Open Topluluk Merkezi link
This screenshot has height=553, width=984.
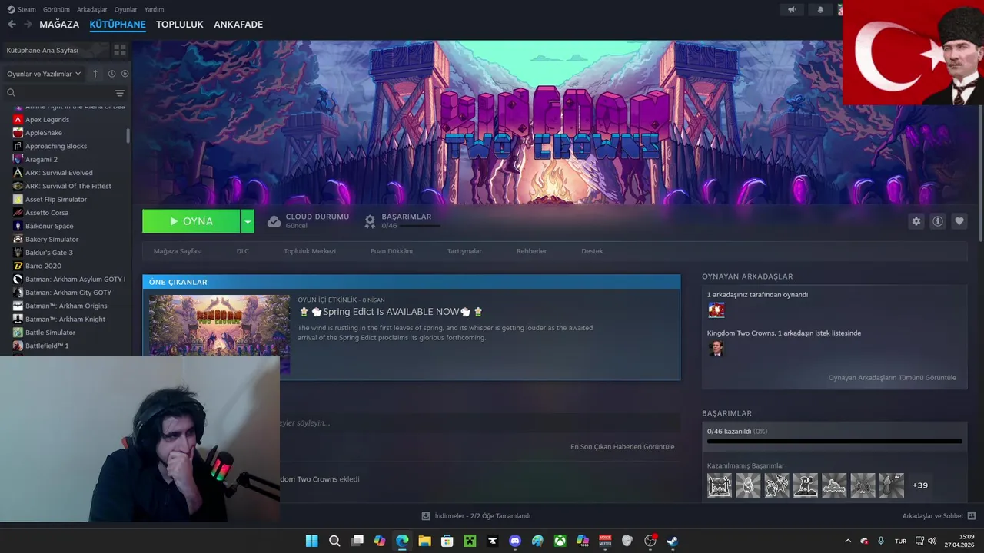pyautogui.click(x=310, y=251)
